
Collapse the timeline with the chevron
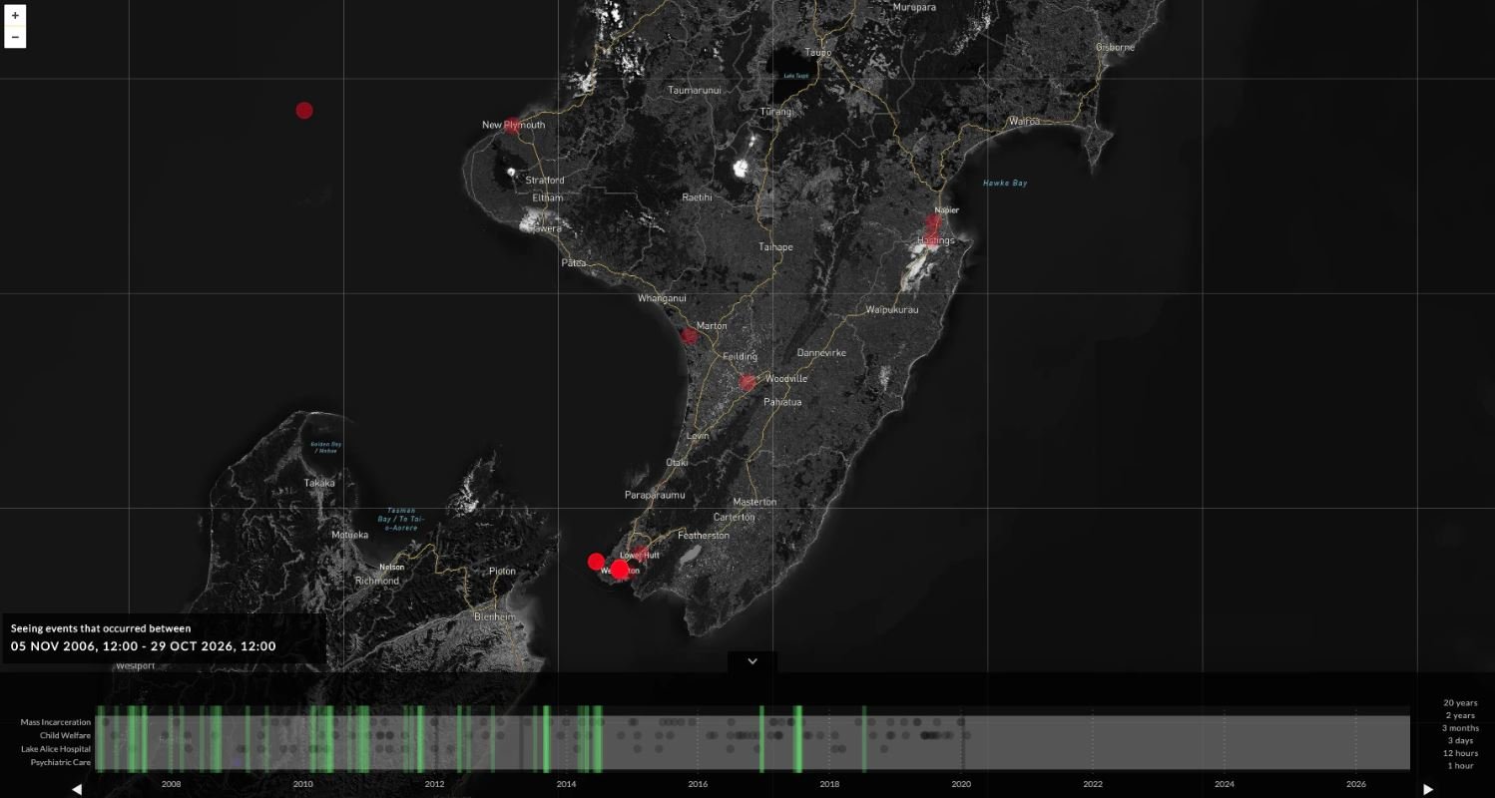(x=752, y=661)
